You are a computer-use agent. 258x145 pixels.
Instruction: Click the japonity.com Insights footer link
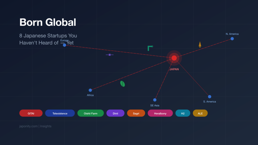pos(36,126)
